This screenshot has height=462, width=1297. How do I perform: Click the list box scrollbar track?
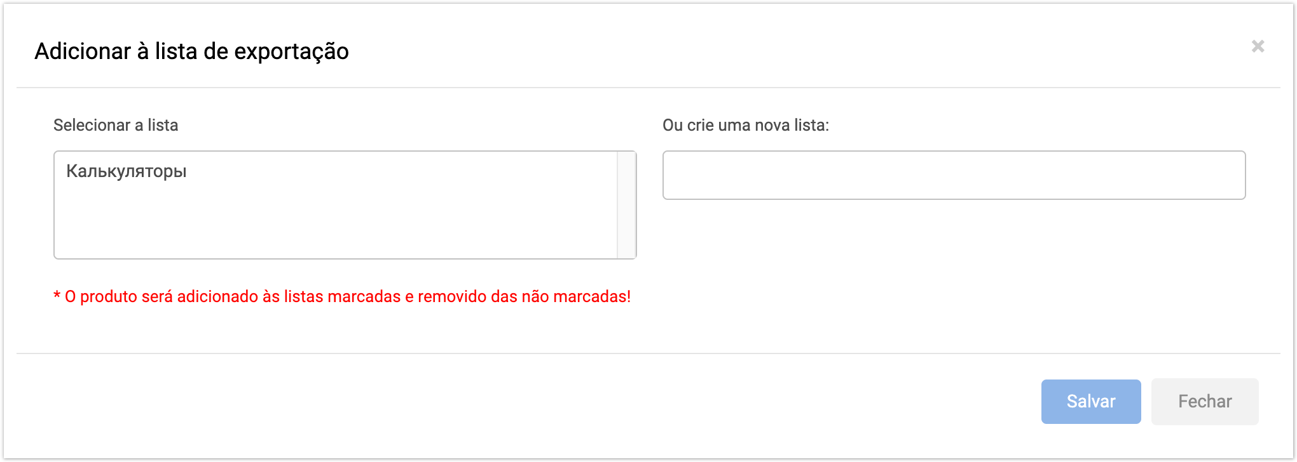626,204
